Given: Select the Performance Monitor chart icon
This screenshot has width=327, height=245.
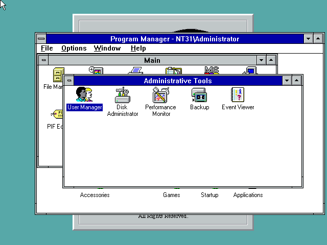Looking at the screenshot, I should pos(161,95).
